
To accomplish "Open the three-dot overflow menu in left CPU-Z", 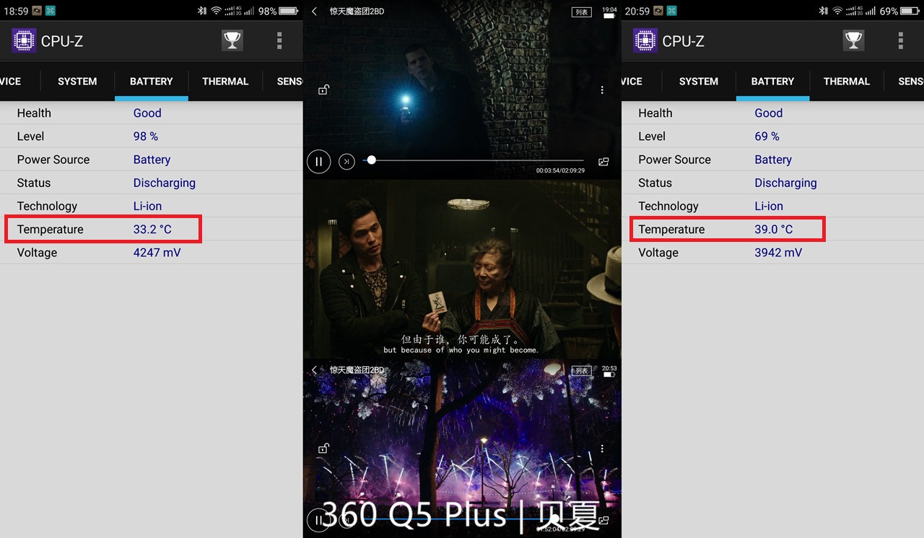I will pos(279,40).
